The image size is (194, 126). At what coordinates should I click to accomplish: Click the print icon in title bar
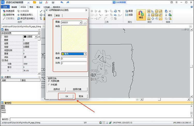pos(53,2)
